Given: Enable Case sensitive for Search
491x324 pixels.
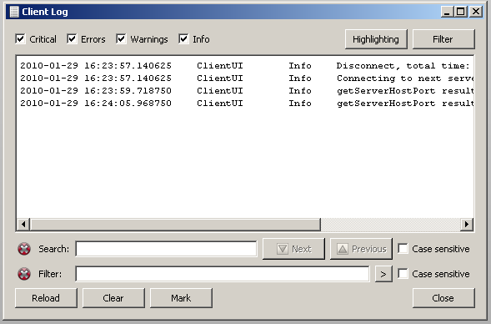Looking at the screenshot, I should pos(403,249).
